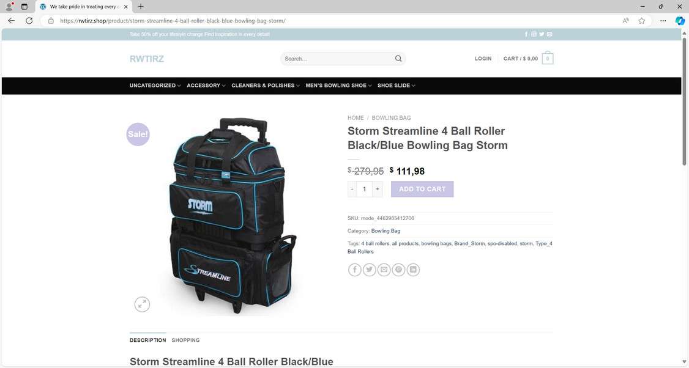
Task: Add page to browser favorites star
Action: (641, 21)
